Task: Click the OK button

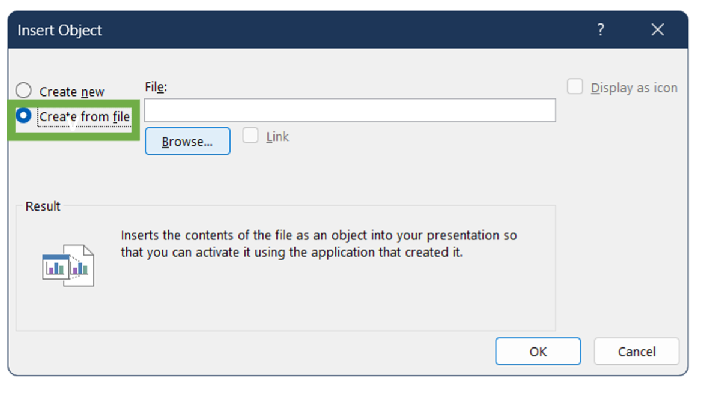Action: 538,352
